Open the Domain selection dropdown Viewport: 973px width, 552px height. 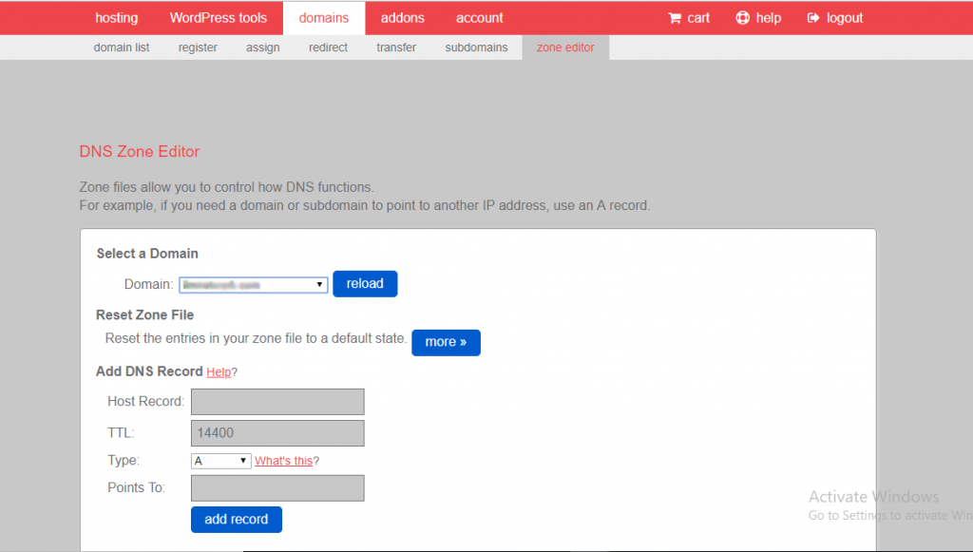[254, 284]
